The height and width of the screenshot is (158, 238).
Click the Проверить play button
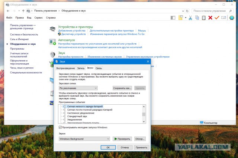pos(122,139)
